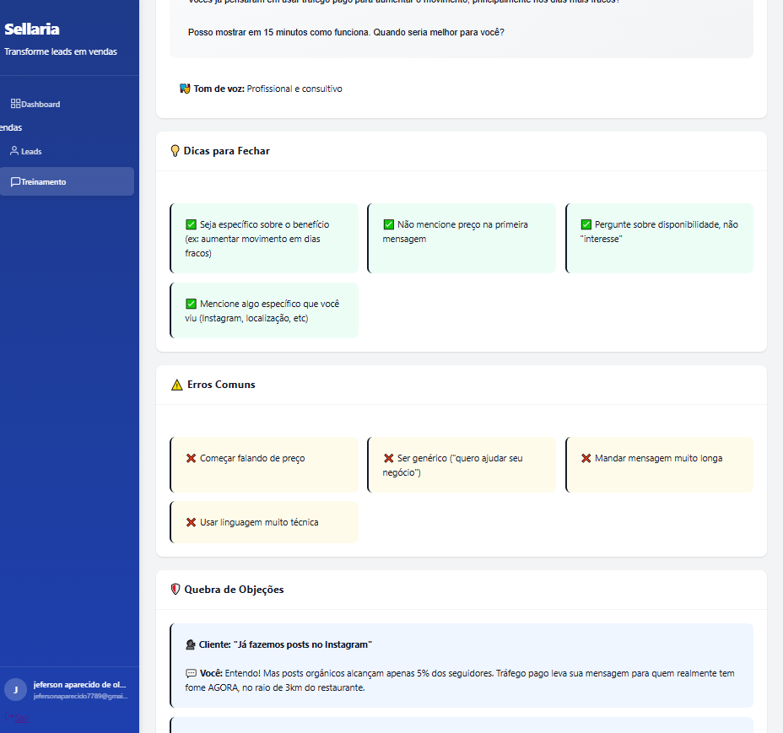This screenshot has height=733, width=783.
Task: Click the logout arrow icon next to Sair
Action: click(8, 718)
